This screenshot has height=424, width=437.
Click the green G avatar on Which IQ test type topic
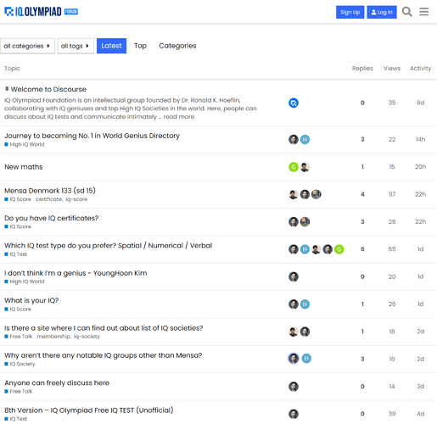(339, 249)
